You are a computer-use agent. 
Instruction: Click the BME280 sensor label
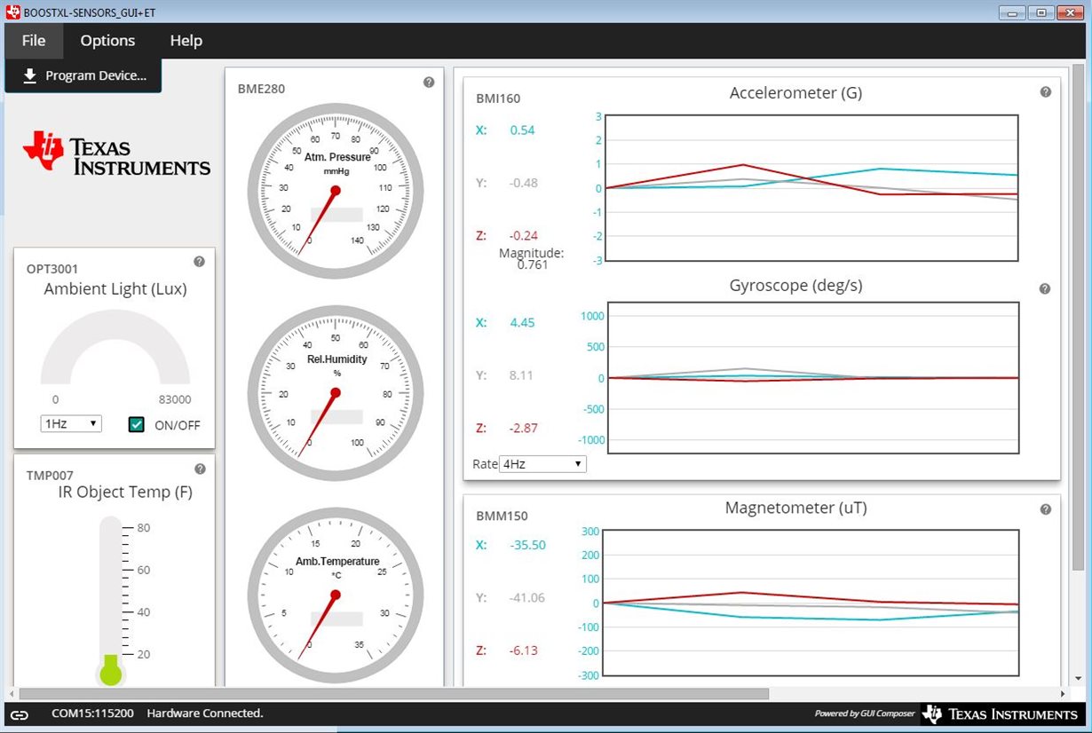[x=261, y=89]
